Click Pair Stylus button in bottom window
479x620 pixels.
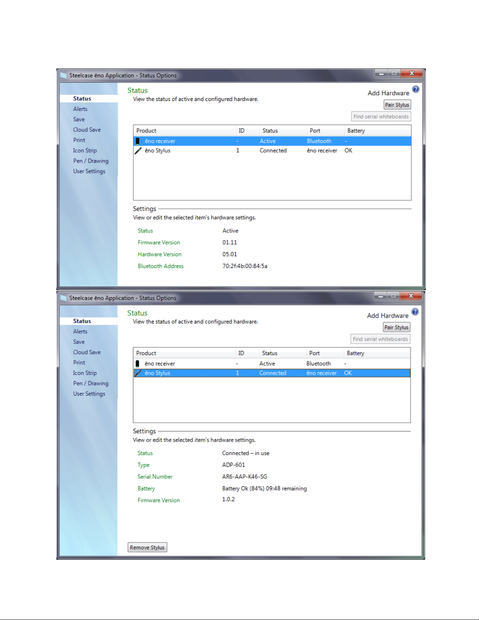click(396, 327)
